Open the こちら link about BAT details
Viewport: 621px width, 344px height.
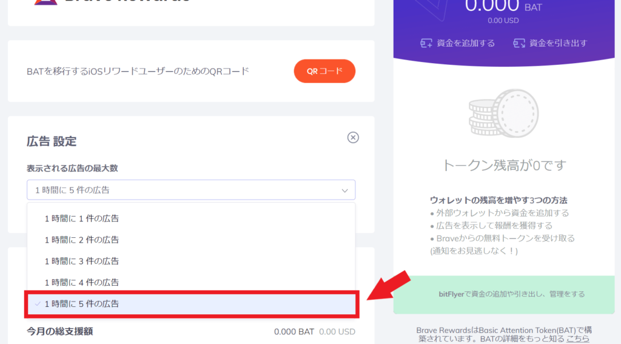pos(577,339)
